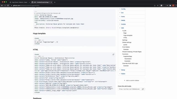Click the partial "huge/seo/tags" code line
This screenshot has width=177, height=99.
(46, 42)
